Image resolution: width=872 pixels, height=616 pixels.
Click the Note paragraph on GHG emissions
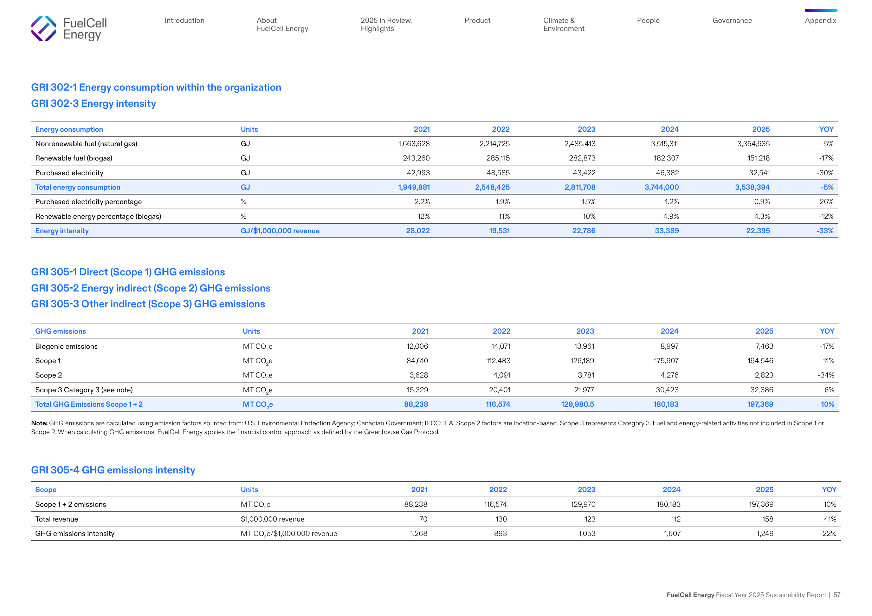click(x=427, y=428)
